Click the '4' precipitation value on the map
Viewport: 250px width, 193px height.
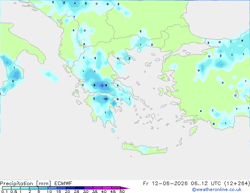tap(75, 3)
